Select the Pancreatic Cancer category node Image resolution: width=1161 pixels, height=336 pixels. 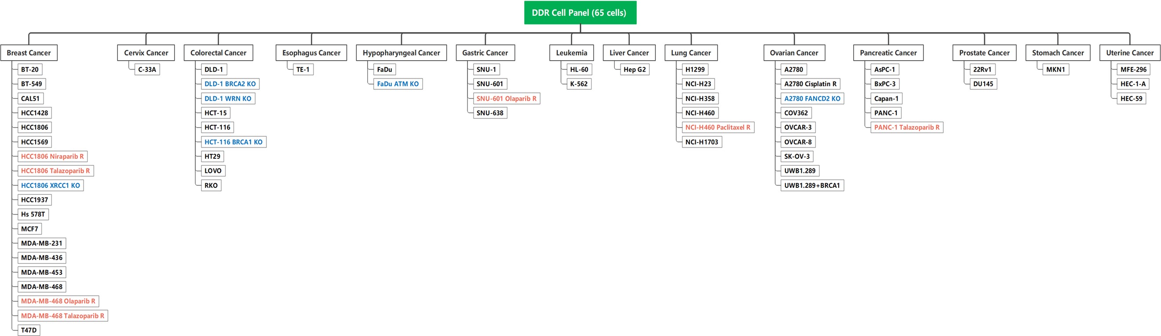click(888, 53)
